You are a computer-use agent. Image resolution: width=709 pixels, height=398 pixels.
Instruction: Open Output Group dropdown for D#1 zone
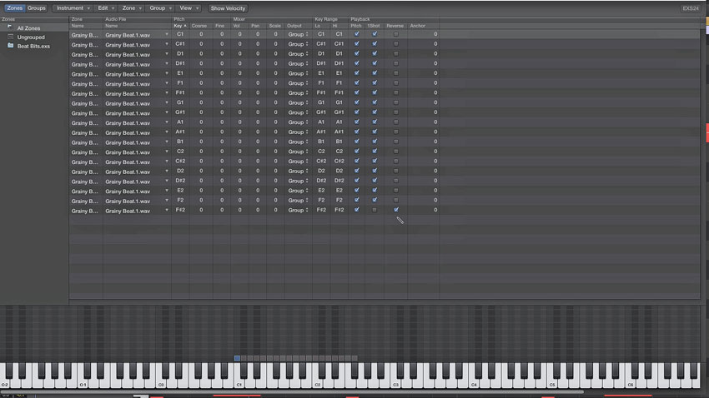pyautogui.click(x=298, y=63)
